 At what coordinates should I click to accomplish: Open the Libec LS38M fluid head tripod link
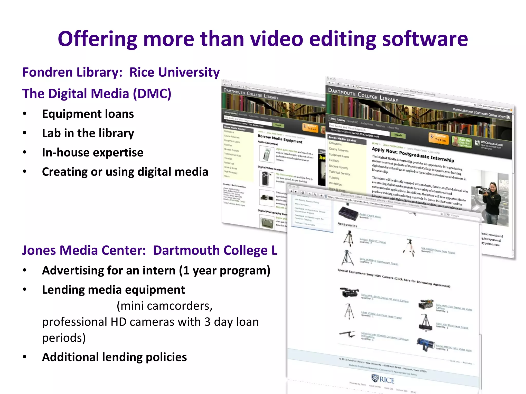(x=381, y=315)
